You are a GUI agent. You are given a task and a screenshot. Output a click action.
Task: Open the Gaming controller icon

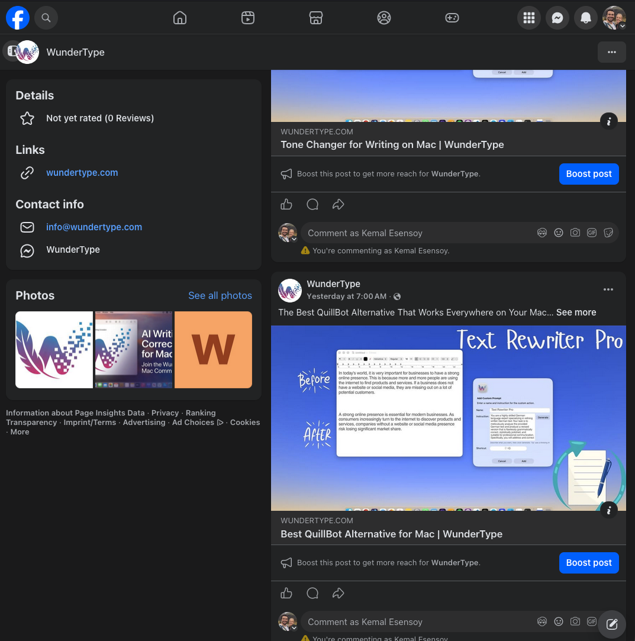[452, 18]
